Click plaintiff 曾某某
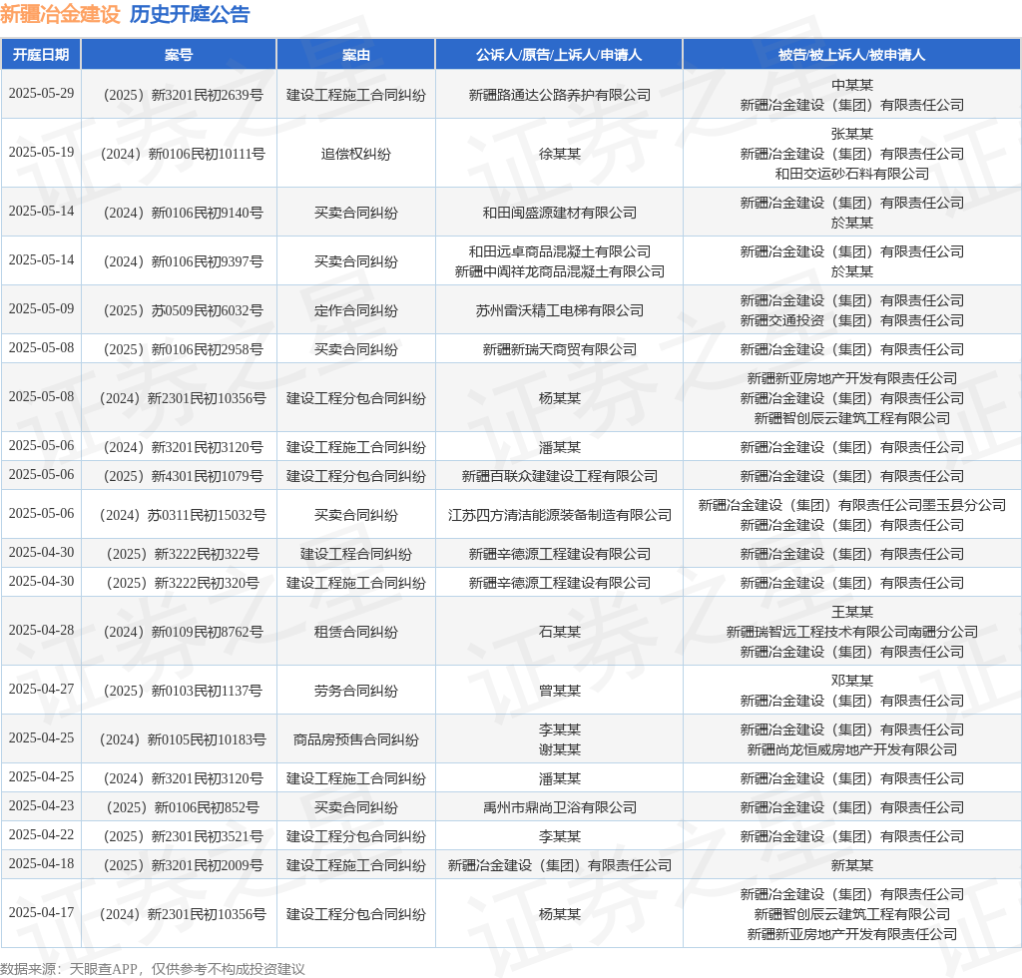Screen dimensions: 1022x978 [x=559, y=691]
